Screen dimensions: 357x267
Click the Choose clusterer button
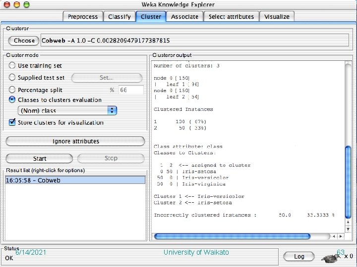coord(24,41)
